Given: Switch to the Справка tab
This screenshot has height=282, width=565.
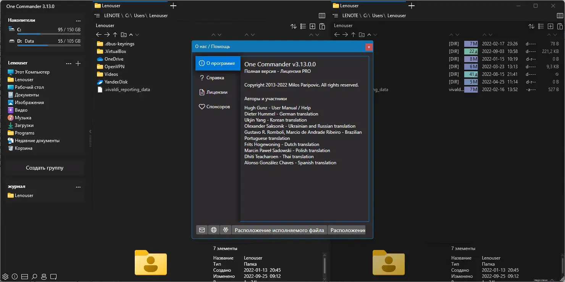Looking at the screenshot, I should [x=218, y=77].
